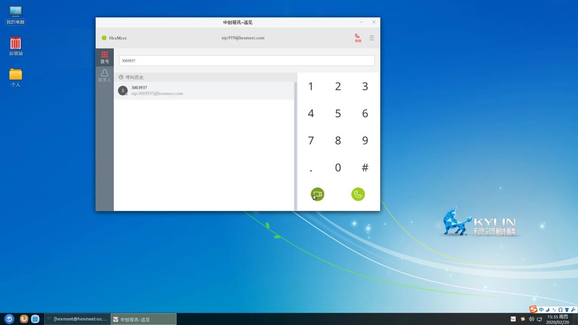Place an audio call with the green phone button
This screenshot has height=325, width=578.
click(x=358, y=194)
